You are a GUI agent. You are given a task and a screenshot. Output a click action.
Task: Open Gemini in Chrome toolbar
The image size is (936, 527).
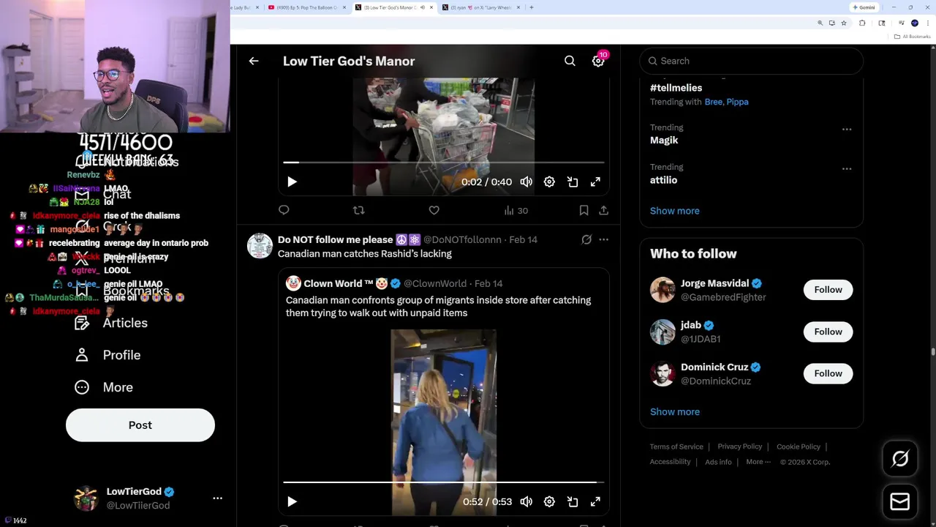click(x=864, y=7)
